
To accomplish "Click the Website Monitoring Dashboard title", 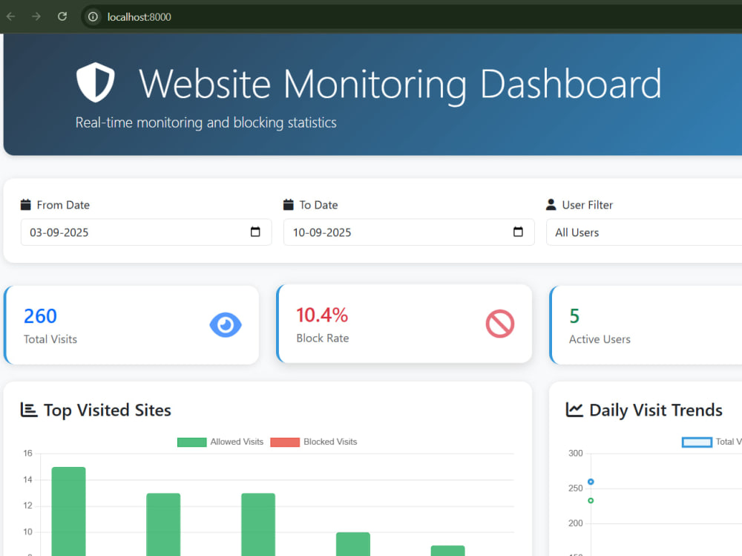I will click(400, 84).
